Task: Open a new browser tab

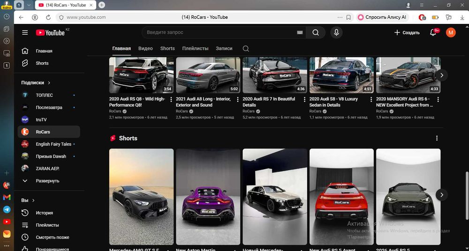Action: coord(102,5)
